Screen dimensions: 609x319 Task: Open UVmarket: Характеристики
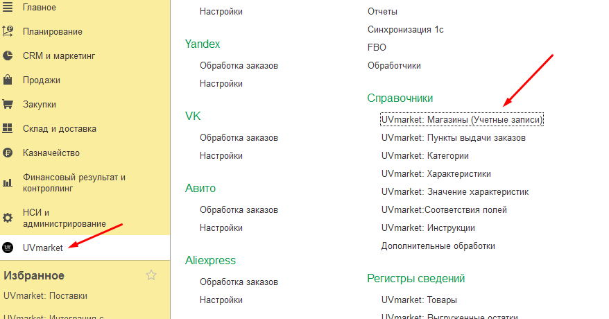pos(436,174)
